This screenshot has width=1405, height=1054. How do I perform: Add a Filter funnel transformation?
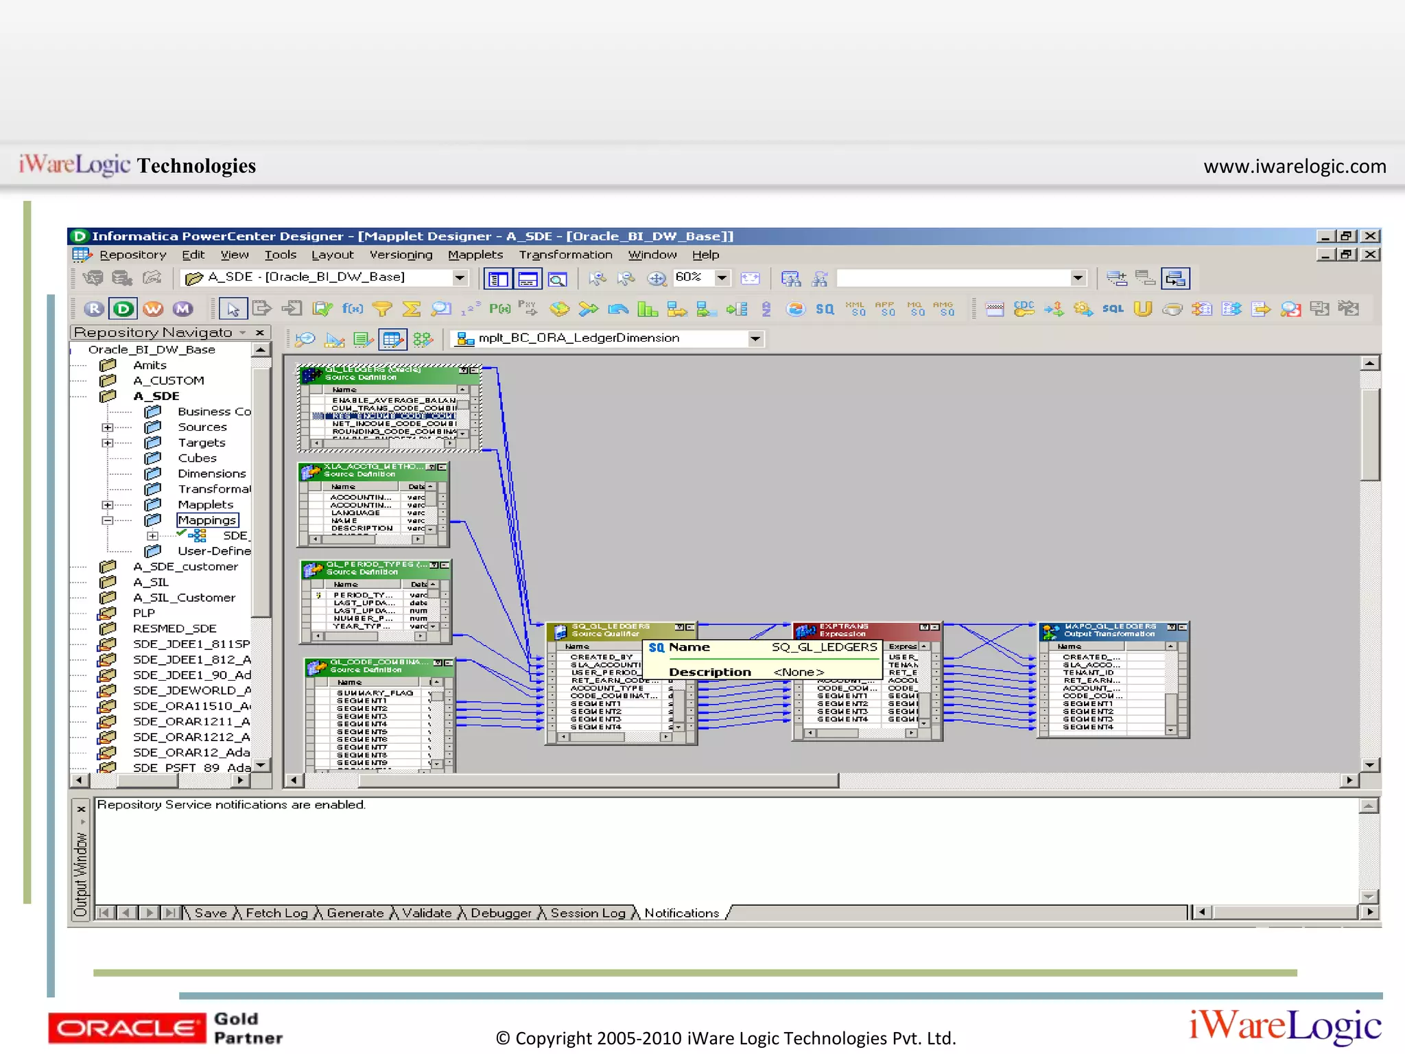(x=382, y=309)
